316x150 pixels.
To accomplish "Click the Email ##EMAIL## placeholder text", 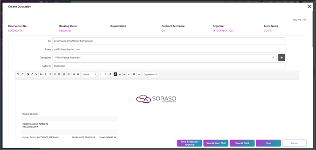I will pyautogui.click(x=108, y=137).
